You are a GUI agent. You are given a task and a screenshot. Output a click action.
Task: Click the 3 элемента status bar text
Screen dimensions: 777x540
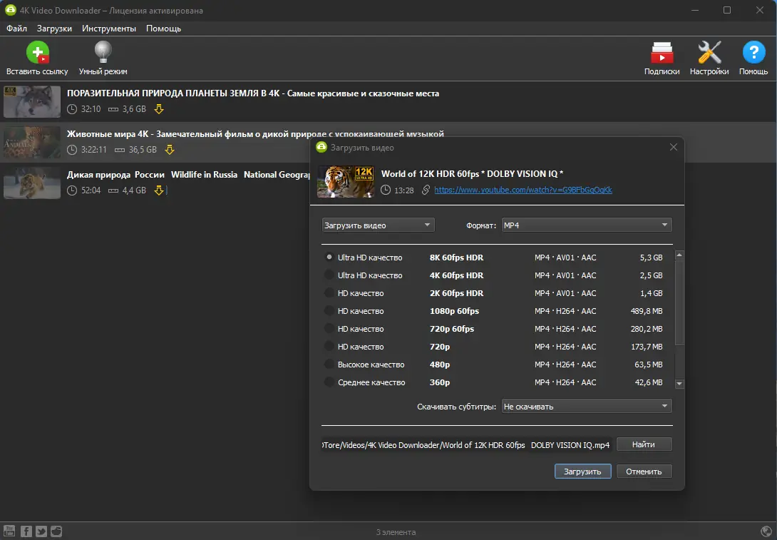point(396,532)
